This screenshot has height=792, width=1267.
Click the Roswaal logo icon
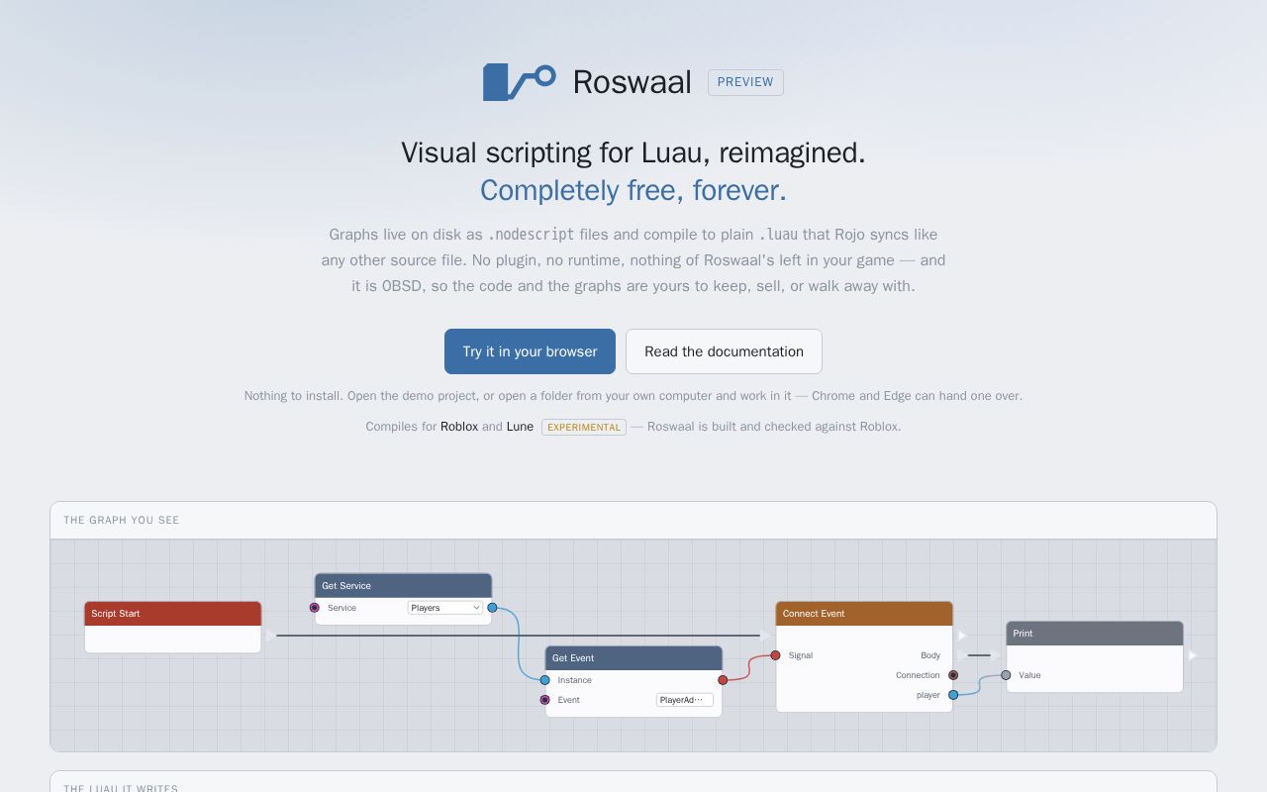tap(520, 82)
